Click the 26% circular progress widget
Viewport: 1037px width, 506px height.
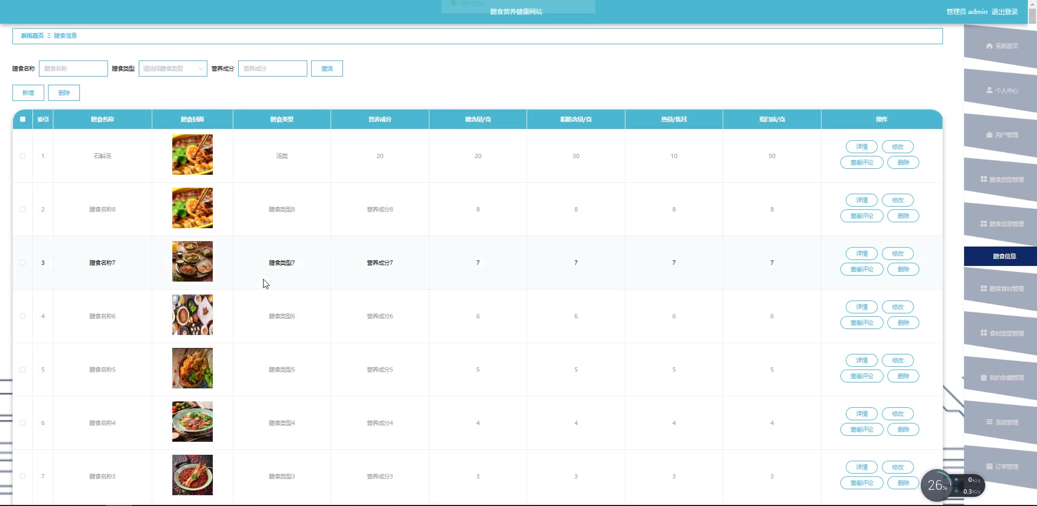[937, 486]
